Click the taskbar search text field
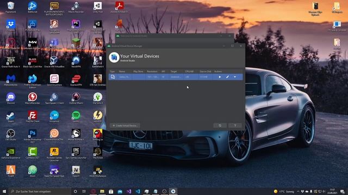This screenshot has width=348, height=195. (x=40, y=191)
